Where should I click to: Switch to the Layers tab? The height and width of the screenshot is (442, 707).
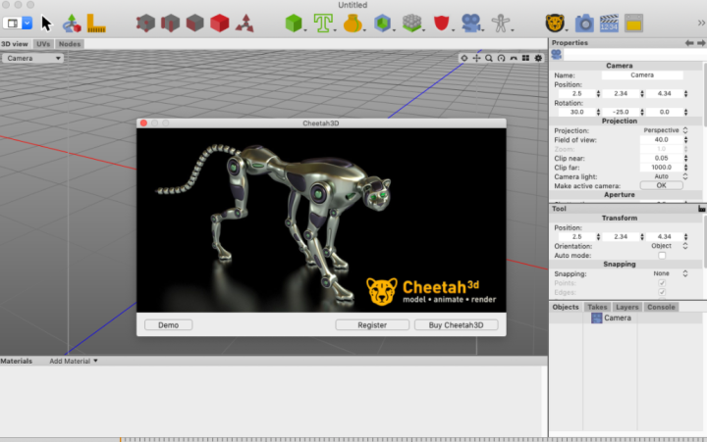tap(626, 307)
